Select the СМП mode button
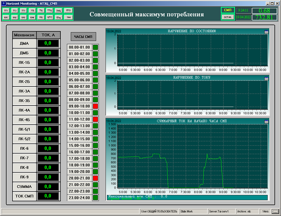 pyautogui.click(x=227, y=10)
